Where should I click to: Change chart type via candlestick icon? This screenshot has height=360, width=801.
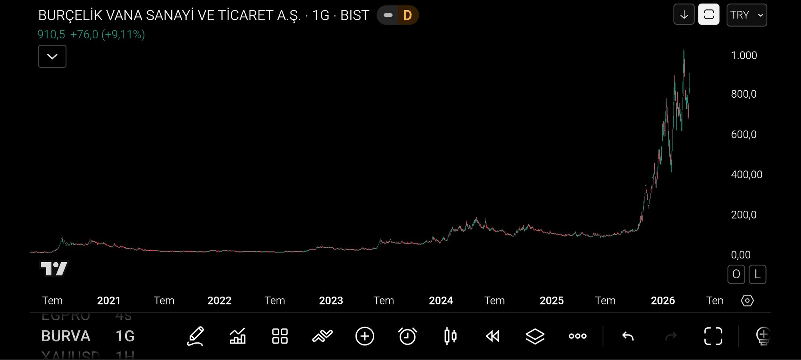(x=450, y=336)
